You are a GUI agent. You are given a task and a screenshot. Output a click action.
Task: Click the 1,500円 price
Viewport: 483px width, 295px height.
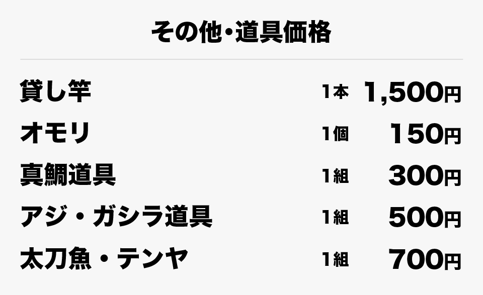412,92
